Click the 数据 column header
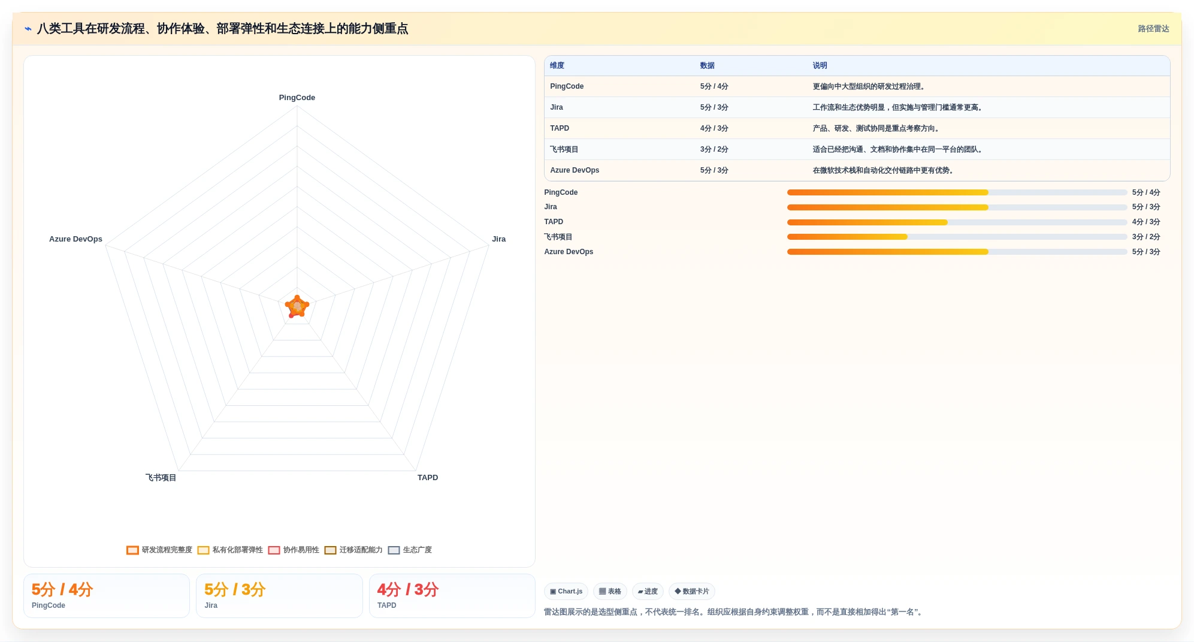The image size is (1194, 642). [x=708, y=66]
